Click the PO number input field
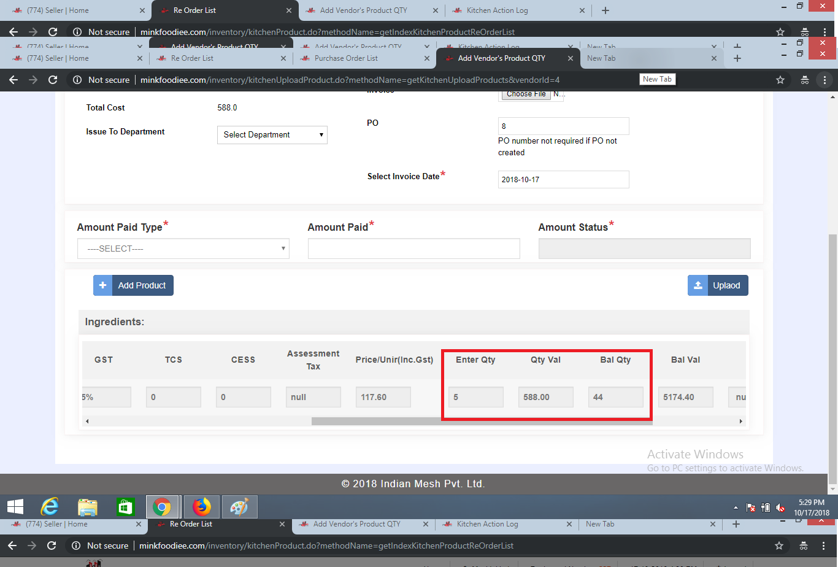 tap(563, 126)
